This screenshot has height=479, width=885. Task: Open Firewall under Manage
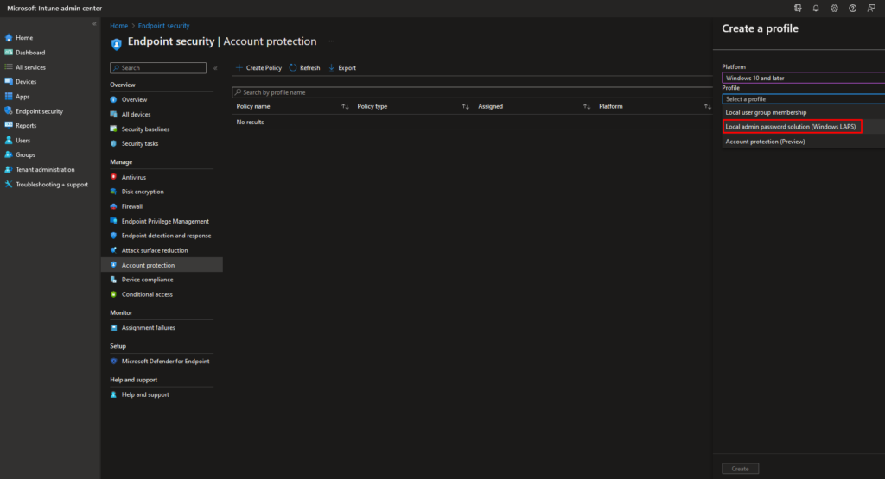click(x=132, y=206)
